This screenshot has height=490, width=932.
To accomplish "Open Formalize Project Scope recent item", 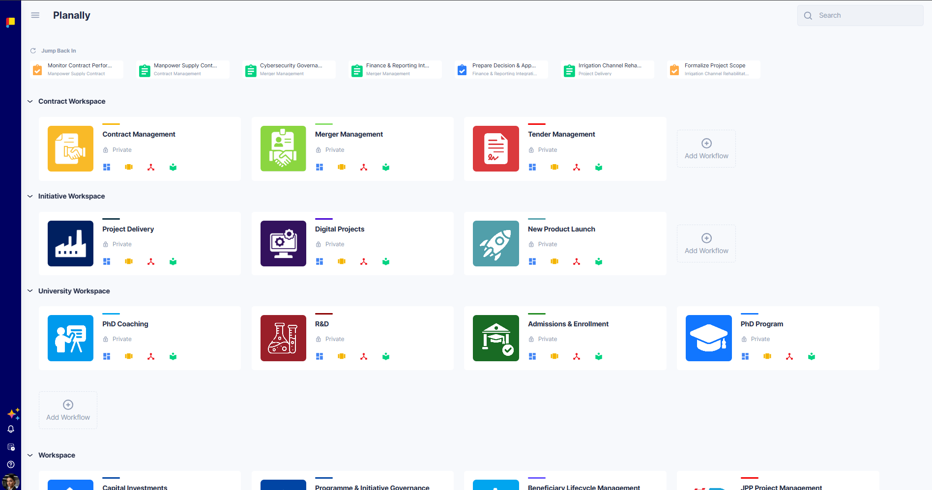I will click(714, 69).
